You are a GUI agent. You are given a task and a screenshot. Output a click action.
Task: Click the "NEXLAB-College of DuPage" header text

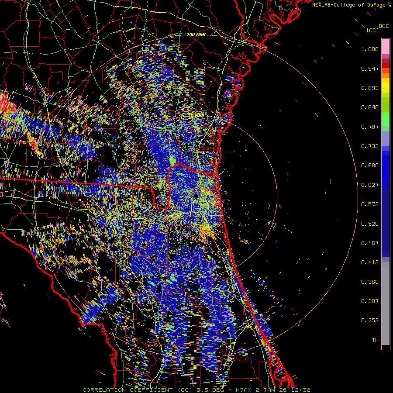349,5
